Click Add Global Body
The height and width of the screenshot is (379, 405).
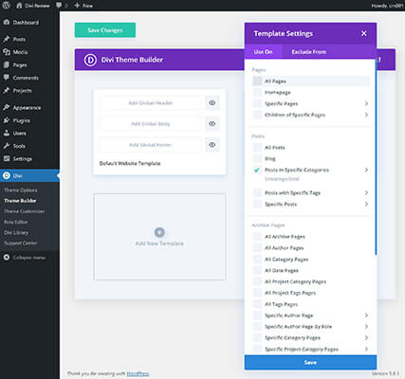(x=150, y=124)
